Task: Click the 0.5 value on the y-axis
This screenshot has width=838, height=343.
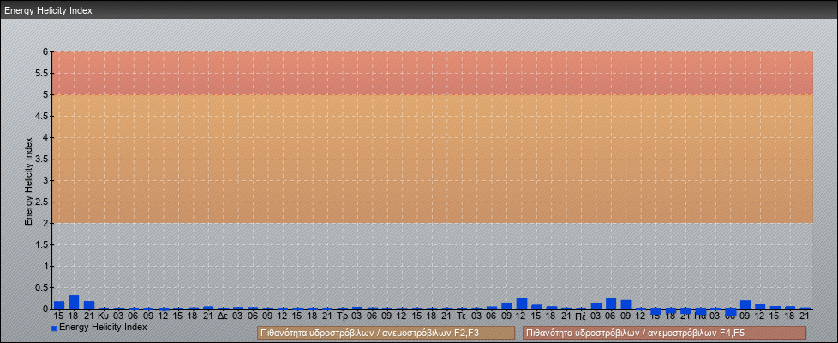Action: coord(43,287)
